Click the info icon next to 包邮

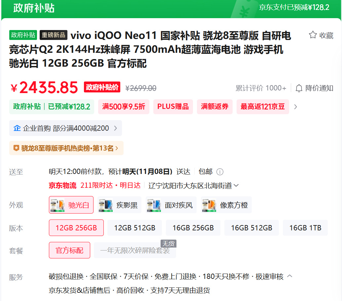220,172
